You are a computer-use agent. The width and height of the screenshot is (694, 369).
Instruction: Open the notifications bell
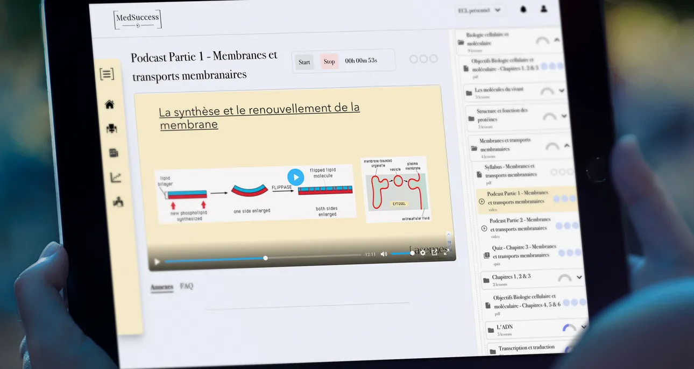coord(523,10)
